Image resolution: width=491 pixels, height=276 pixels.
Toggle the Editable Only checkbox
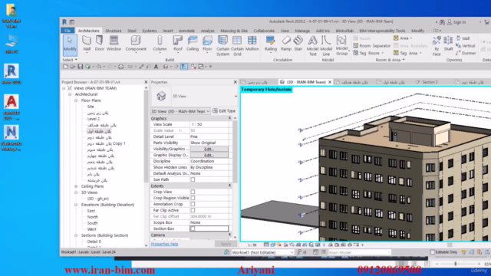(x=433, y=252)
